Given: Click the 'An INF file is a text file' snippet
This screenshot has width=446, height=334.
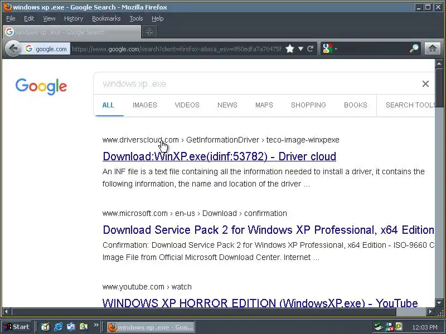Looking at the screenshot, I should (x=263, y=178).
